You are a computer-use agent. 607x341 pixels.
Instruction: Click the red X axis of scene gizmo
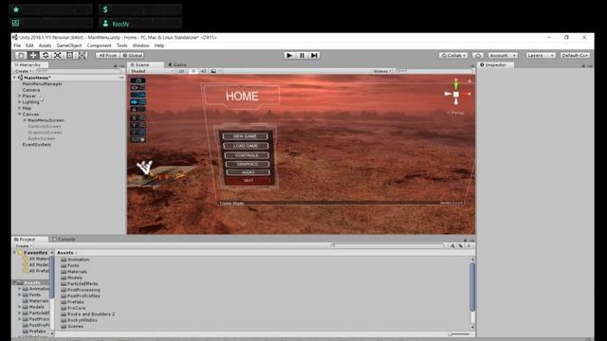pyautogui.click(x=466, y=94)
